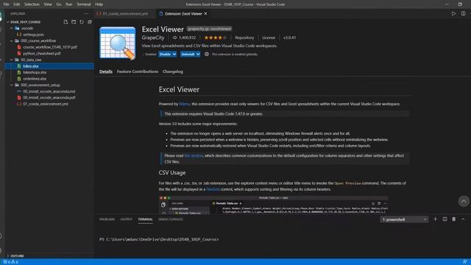471x265 pixels.
Task: Open the feedback icon in the status bar
Action: [464, 262]
